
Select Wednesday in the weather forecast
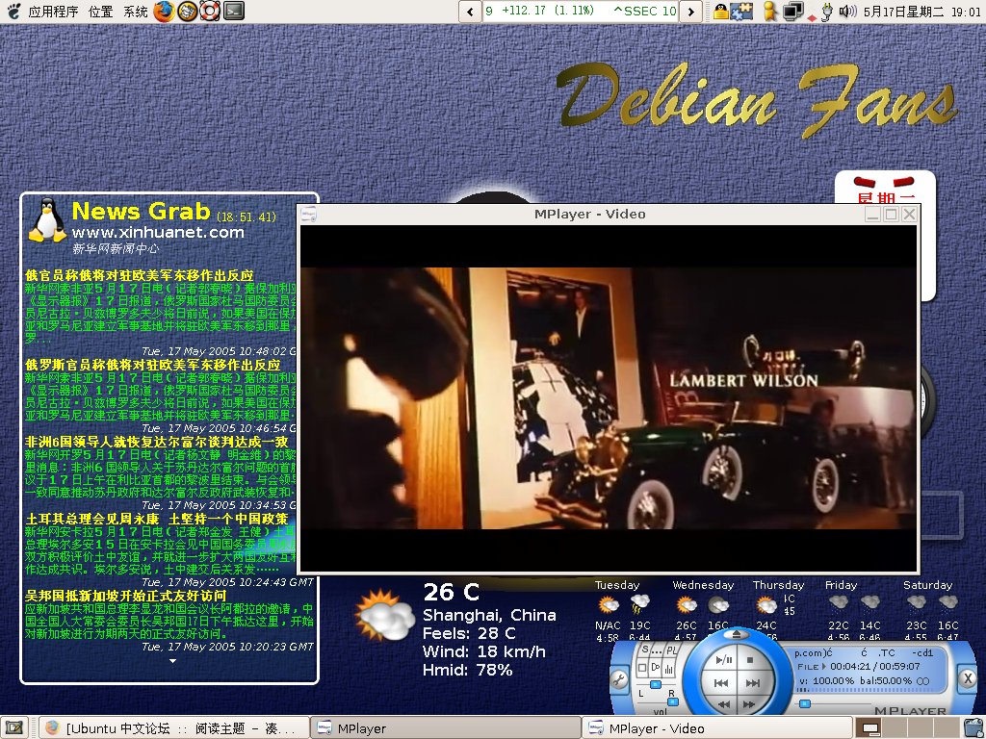pos(703,585)
